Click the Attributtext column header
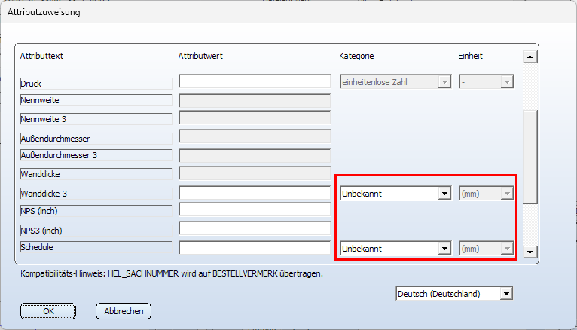Screen dimensions: 577x330 coord(41,56)
